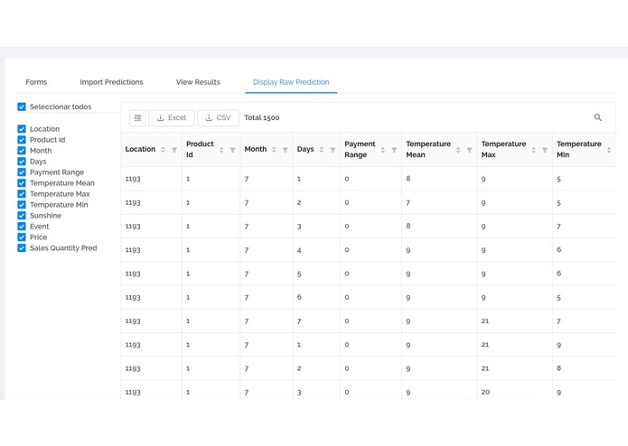Image resolution: width=628 pixels, height=446 pixels.
Task: Click the Temperature Mean header text
Action: pos(428,149)
